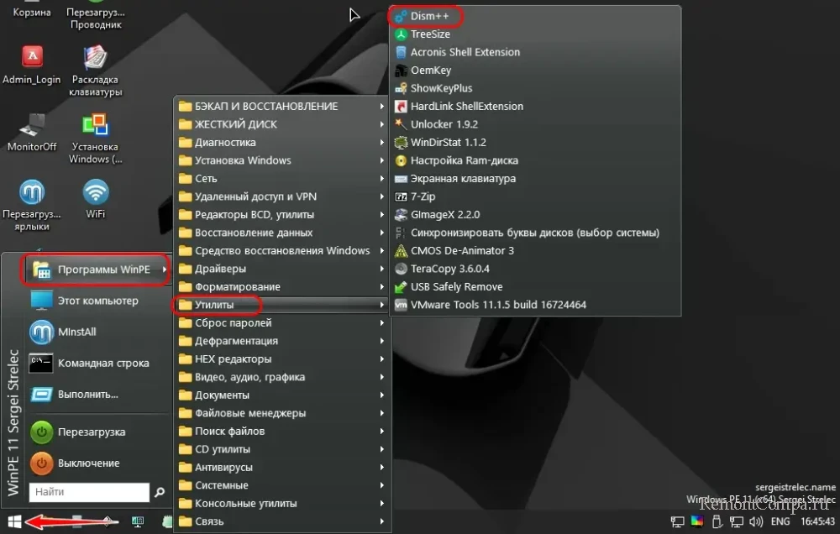Open Форматирование folder entry

282,287
